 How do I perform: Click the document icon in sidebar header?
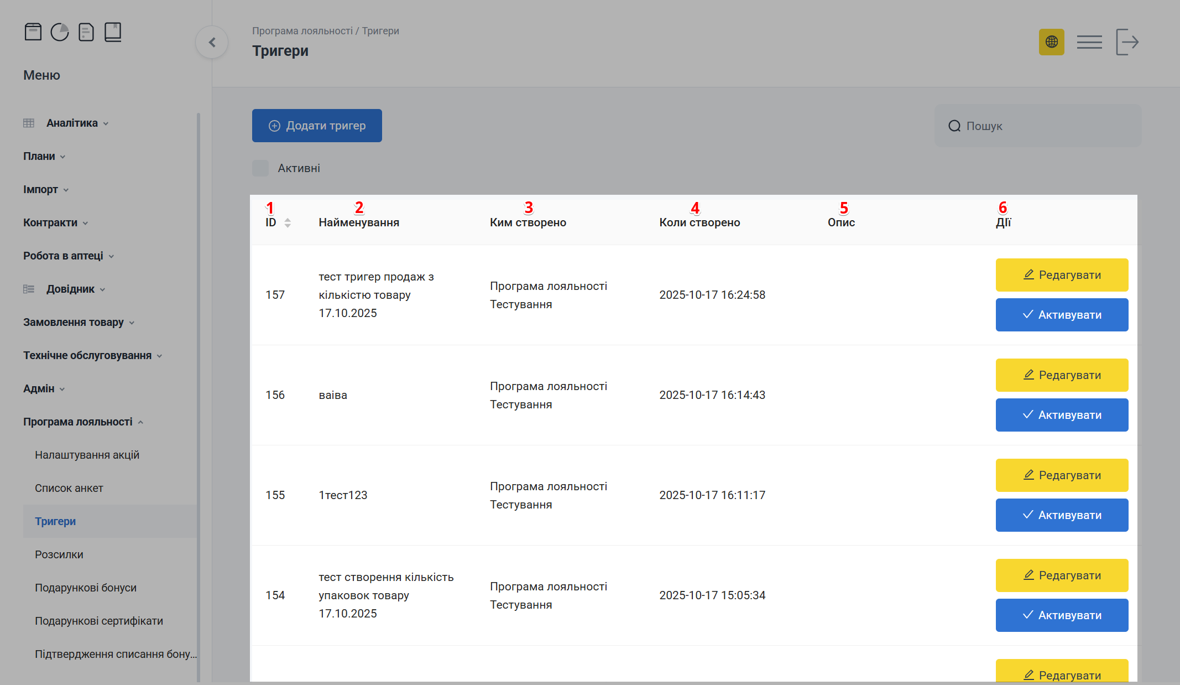point(86,32)
